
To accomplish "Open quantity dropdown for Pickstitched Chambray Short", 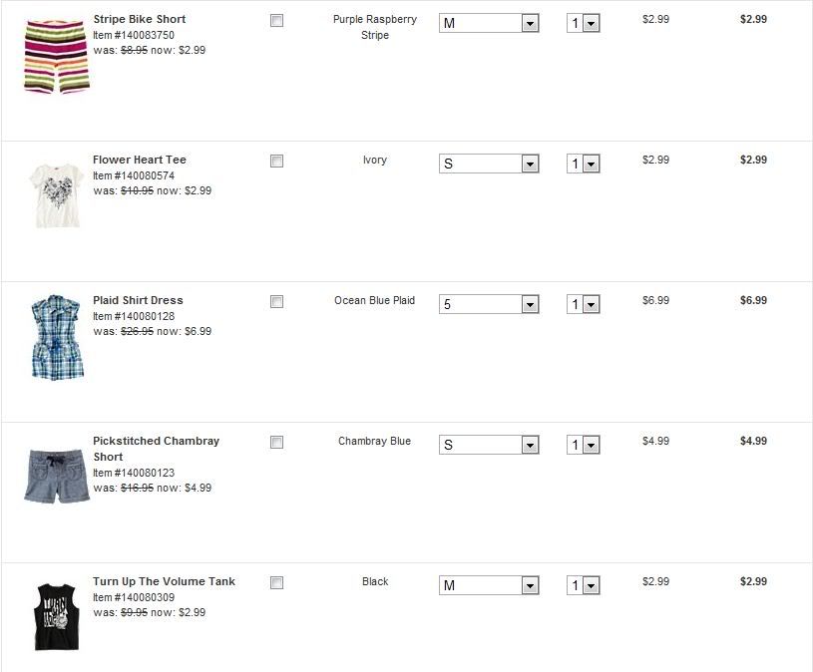I will 584,445.
